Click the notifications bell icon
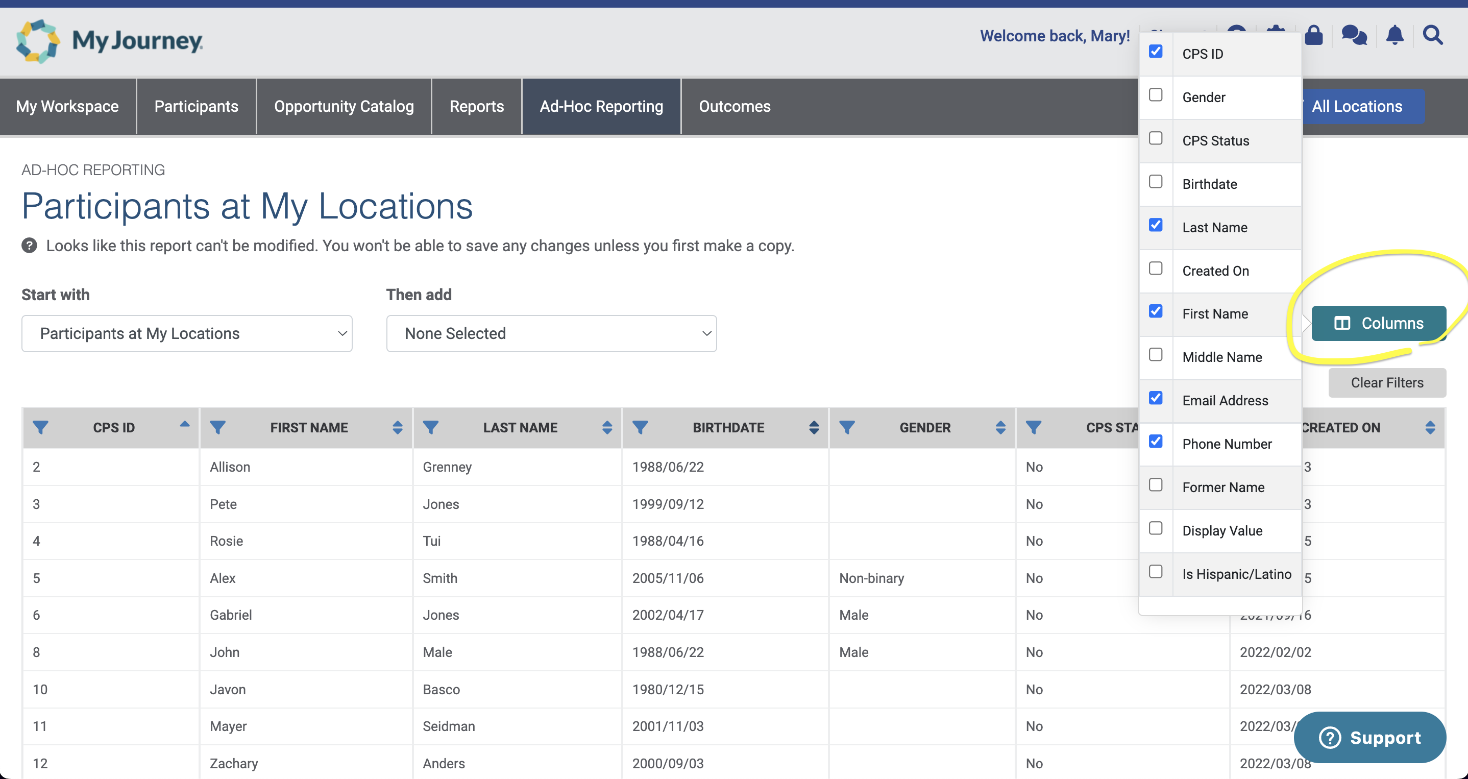Image resolution: width=1468 pixels, height=779 pixels. 1394,35
